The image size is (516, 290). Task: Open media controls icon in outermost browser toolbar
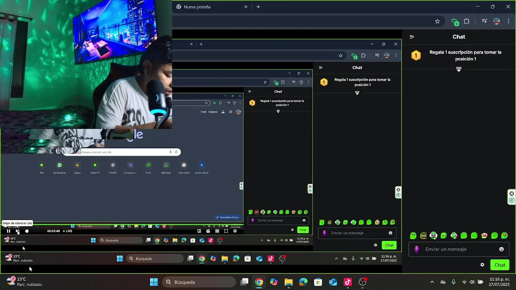[x=485, y=21]
